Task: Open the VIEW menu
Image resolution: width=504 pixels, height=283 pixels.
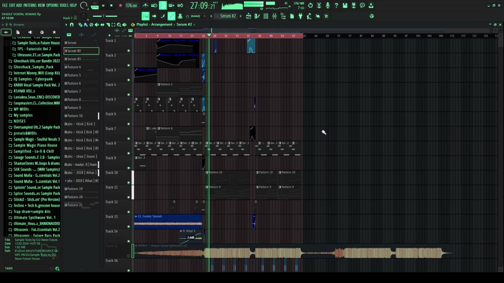Action: tap(41, 6)
